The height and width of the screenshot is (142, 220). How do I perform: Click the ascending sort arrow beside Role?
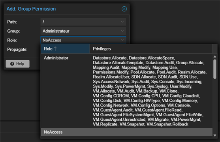coord(55,49)
